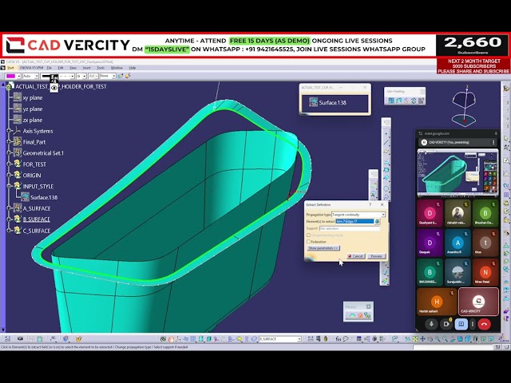This screenshot has width=511, height=383.
Task: Mute microphone in Google Meet window
Action: (431, 324)
